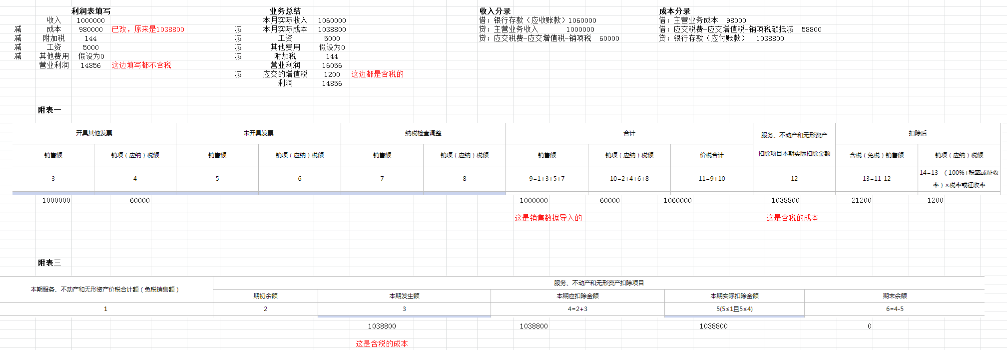The image size is (1007, 350).
Task: Select the 附表一 section label
Action: [x=49, y=110]
